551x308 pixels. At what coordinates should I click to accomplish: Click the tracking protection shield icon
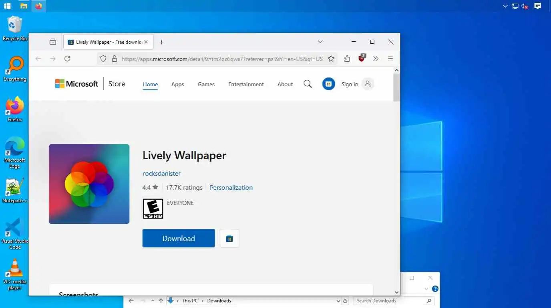[x=103, y=59]
